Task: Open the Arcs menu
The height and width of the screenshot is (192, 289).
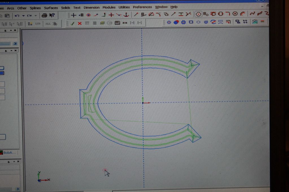Action: (10, 8)
